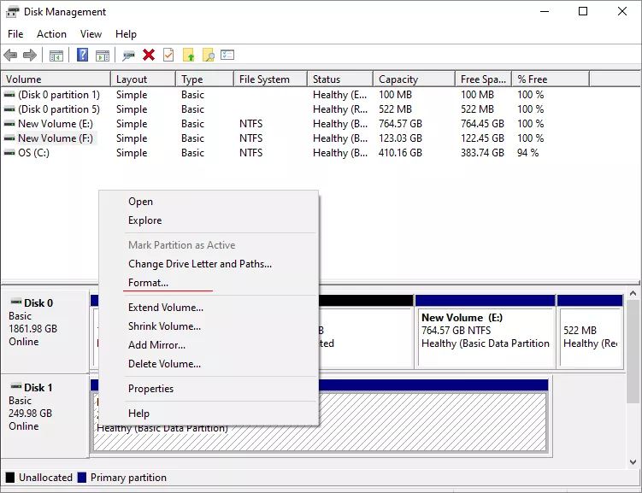Click the 764.57 GB capacity cell
Viewport: 642px width, 493px height.
coord(400,124)
